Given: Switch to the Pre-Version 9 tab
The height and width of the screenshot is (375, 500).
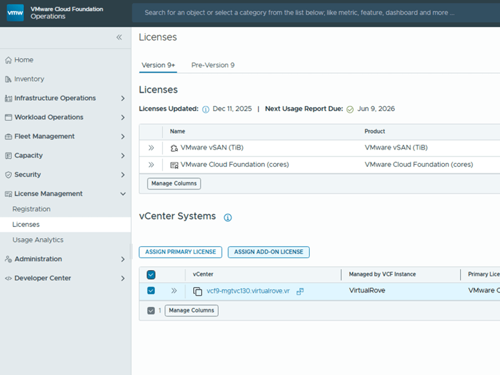Looking at the screenshot, I should click(213, 65).
